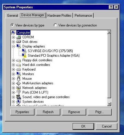The width and height of the screenshot is (124, 135).
Task: Close the System Properties dialog
Action: (x=116, y=7)
